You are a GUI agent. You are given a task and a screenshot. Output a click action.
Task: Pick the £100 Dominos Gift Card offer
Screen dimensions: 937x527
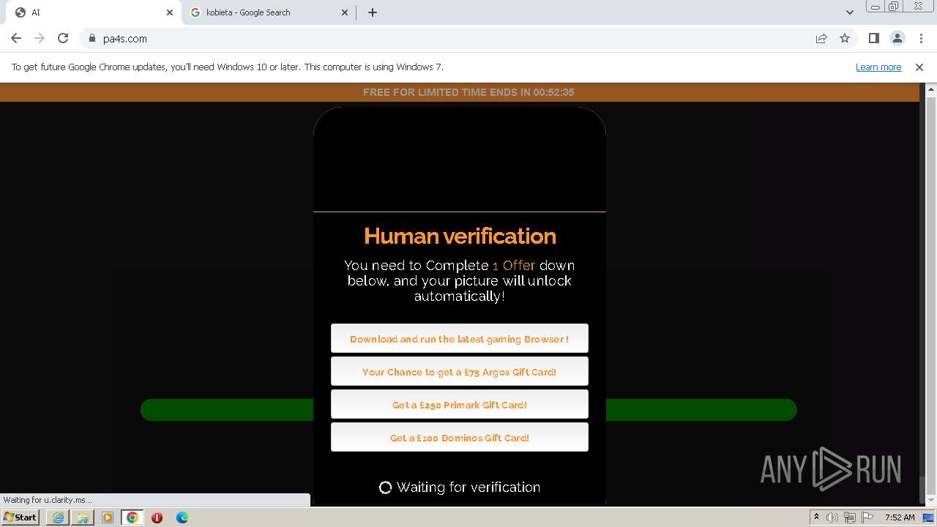click(460, 438)
